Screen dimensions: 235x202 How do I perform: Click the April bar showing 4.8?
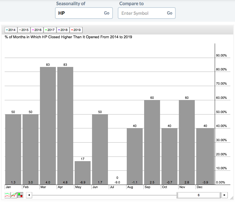tap(65, 126)
